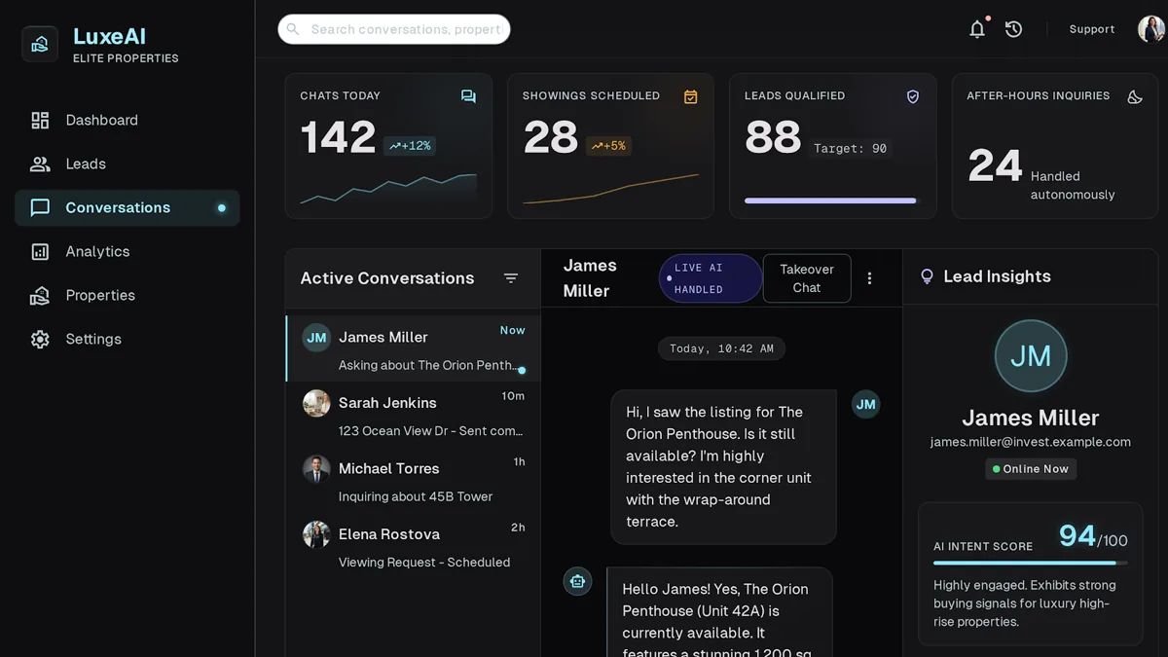
Task: Click the +5% trend badge
Action: click(x=608, y=146)
